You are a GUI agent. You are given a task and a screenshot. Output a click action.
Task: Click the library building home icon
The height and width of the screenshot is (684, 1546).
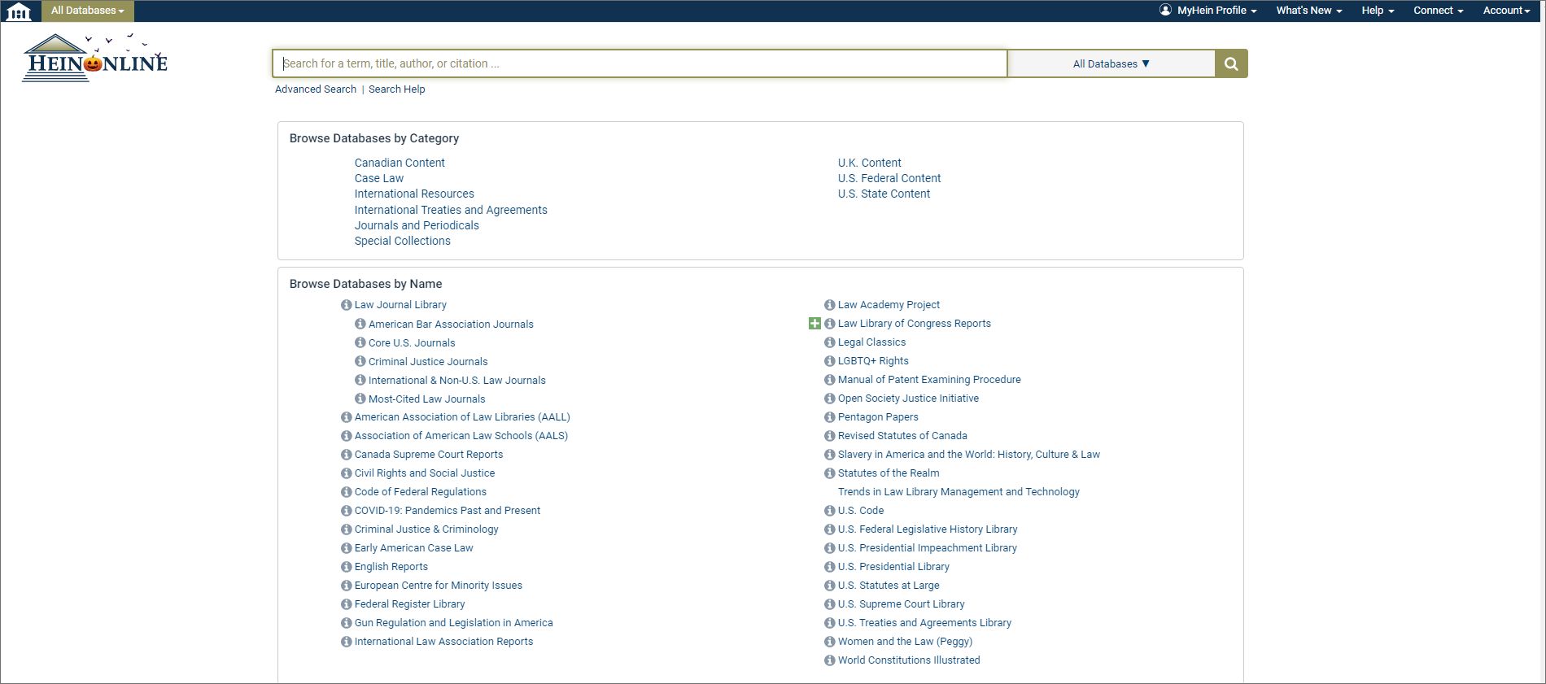point(18,11)
